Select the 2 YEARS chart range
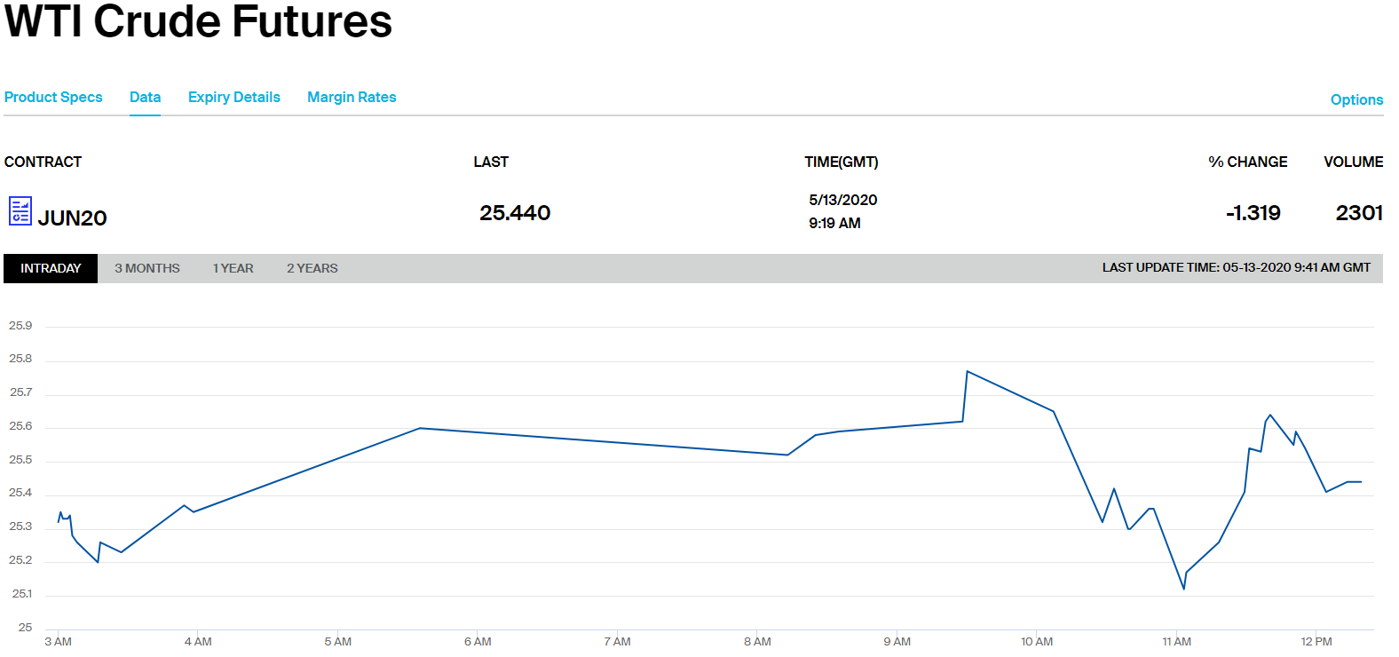The height and width of the screenshot is (657, 1399). 312,268
